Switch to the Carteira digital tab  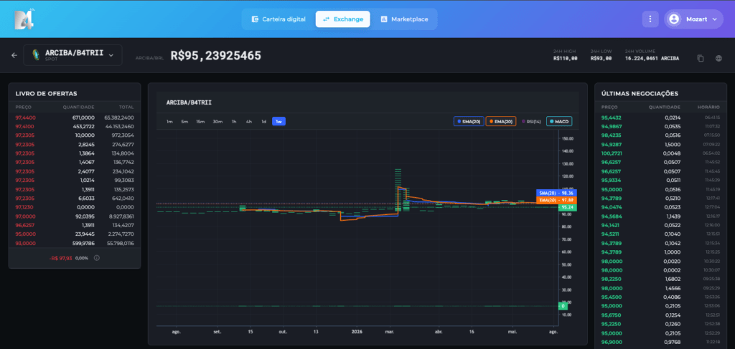(x=278, y=19)
